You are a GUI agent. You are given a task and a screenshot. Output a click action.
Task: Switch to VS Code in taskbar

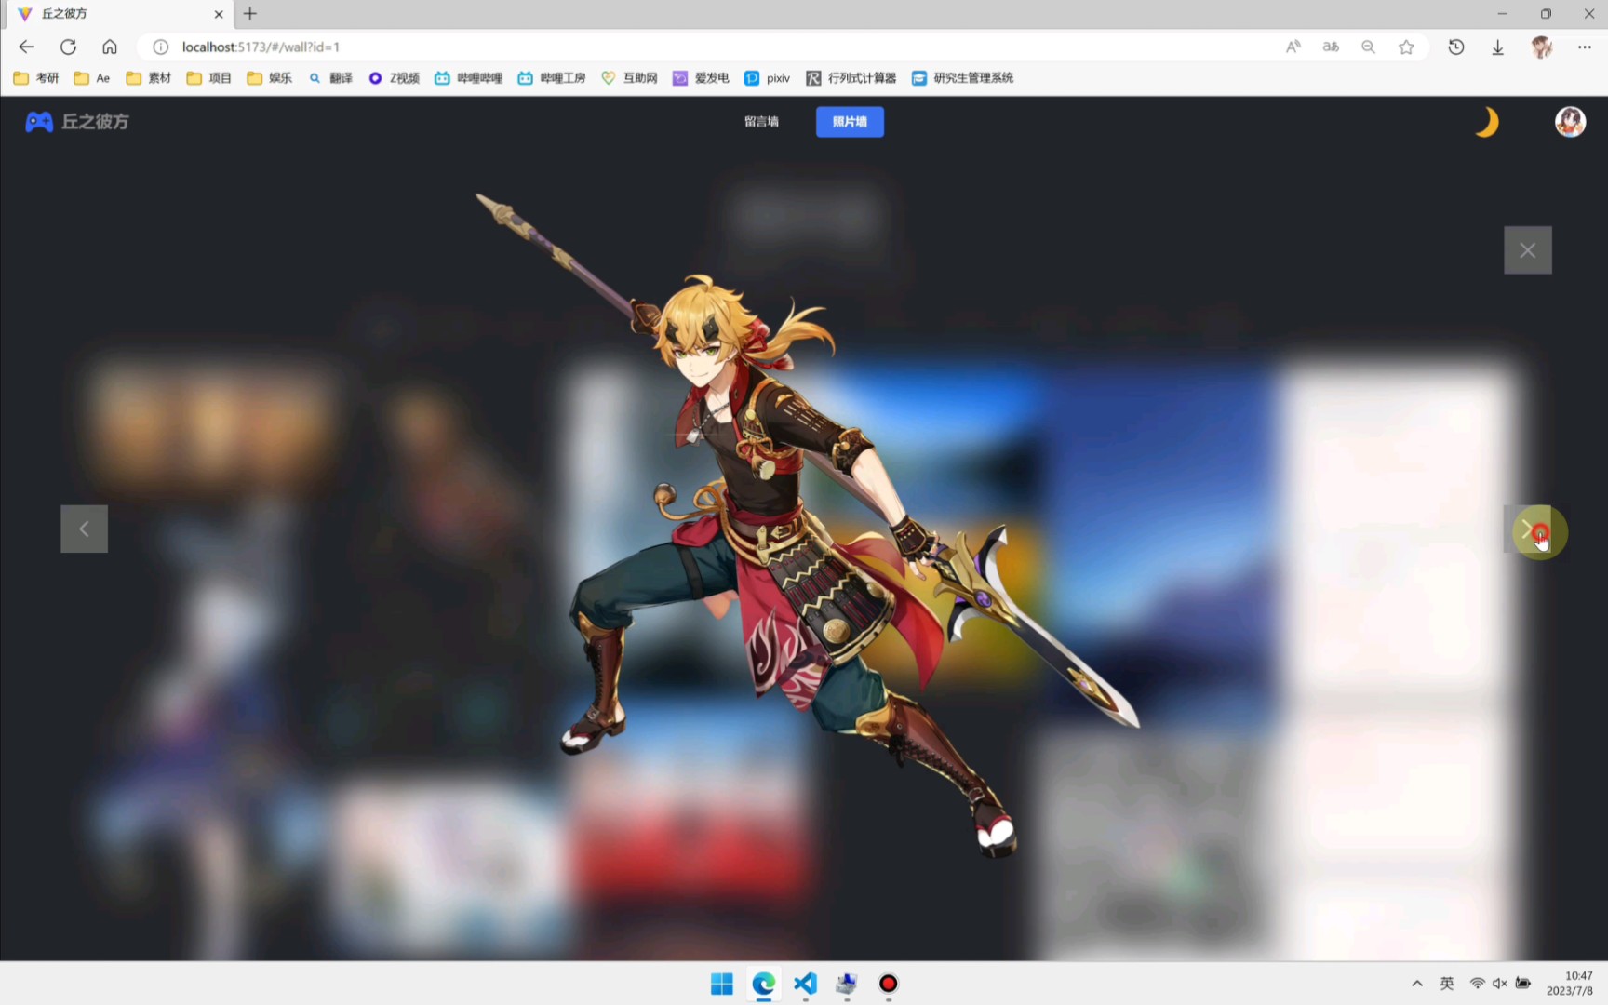pos(806,984)
